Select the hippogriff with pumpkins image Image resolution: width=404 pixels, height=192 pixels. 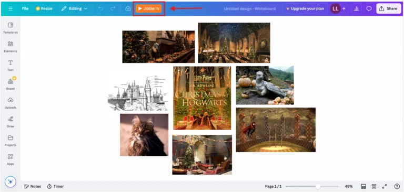point(265,86)
